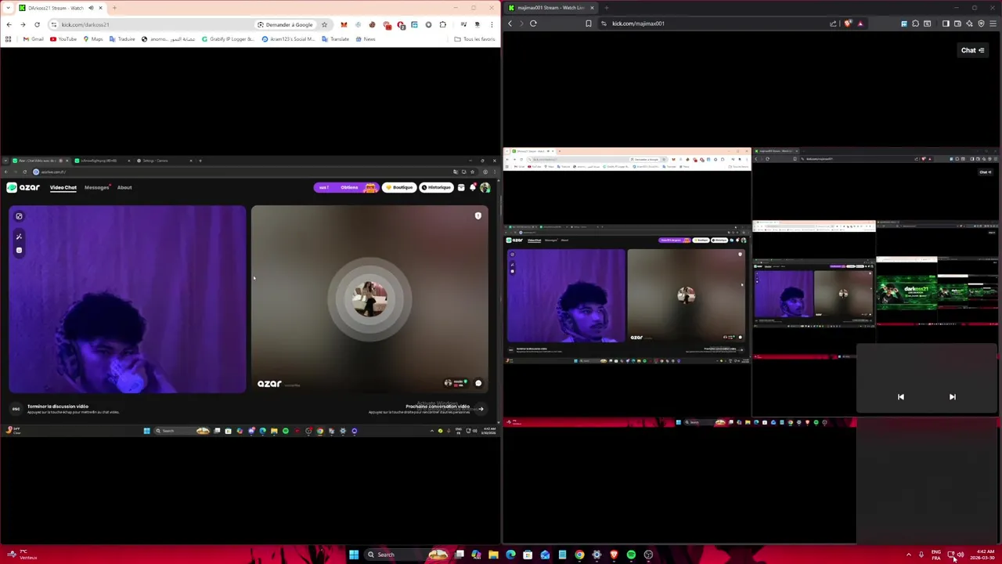Click the Demander à Google button
This screenshot has width=1002, height=564.
coord(285,24)
